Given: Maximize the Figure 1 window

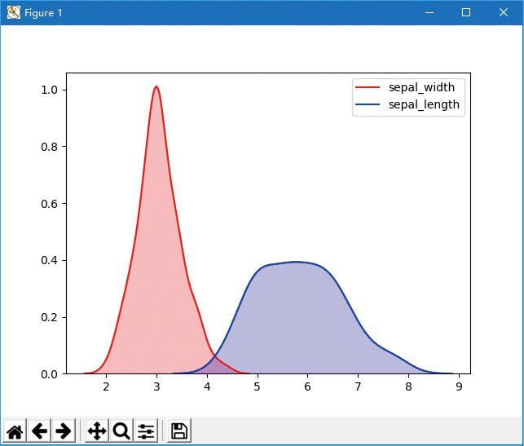Looking at the screenshot, I should click(466, 13).
